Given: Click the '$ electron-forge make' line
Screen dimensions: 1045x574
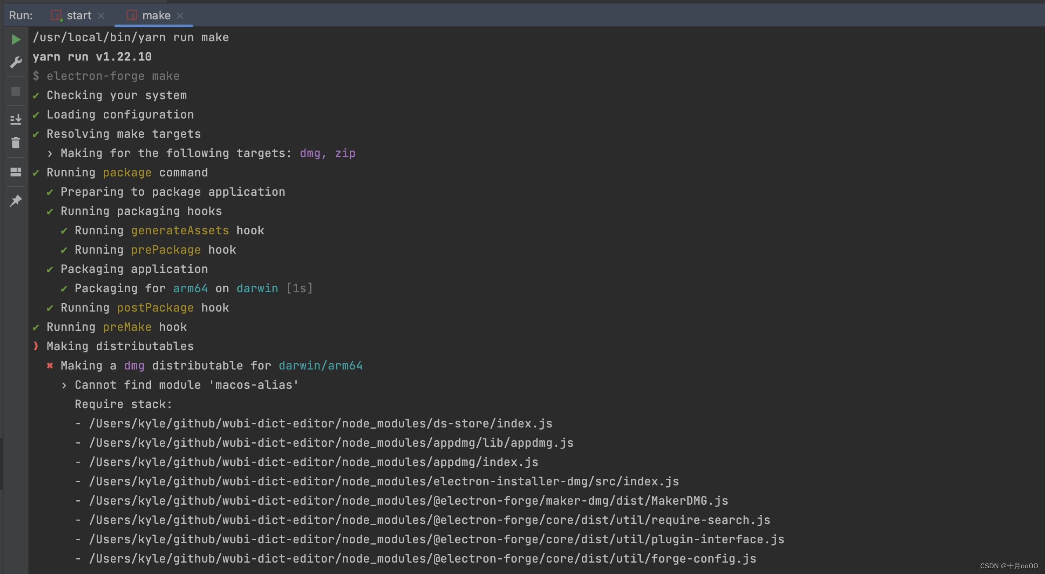Looking at the screenshot, I should [x=106, y=76].
